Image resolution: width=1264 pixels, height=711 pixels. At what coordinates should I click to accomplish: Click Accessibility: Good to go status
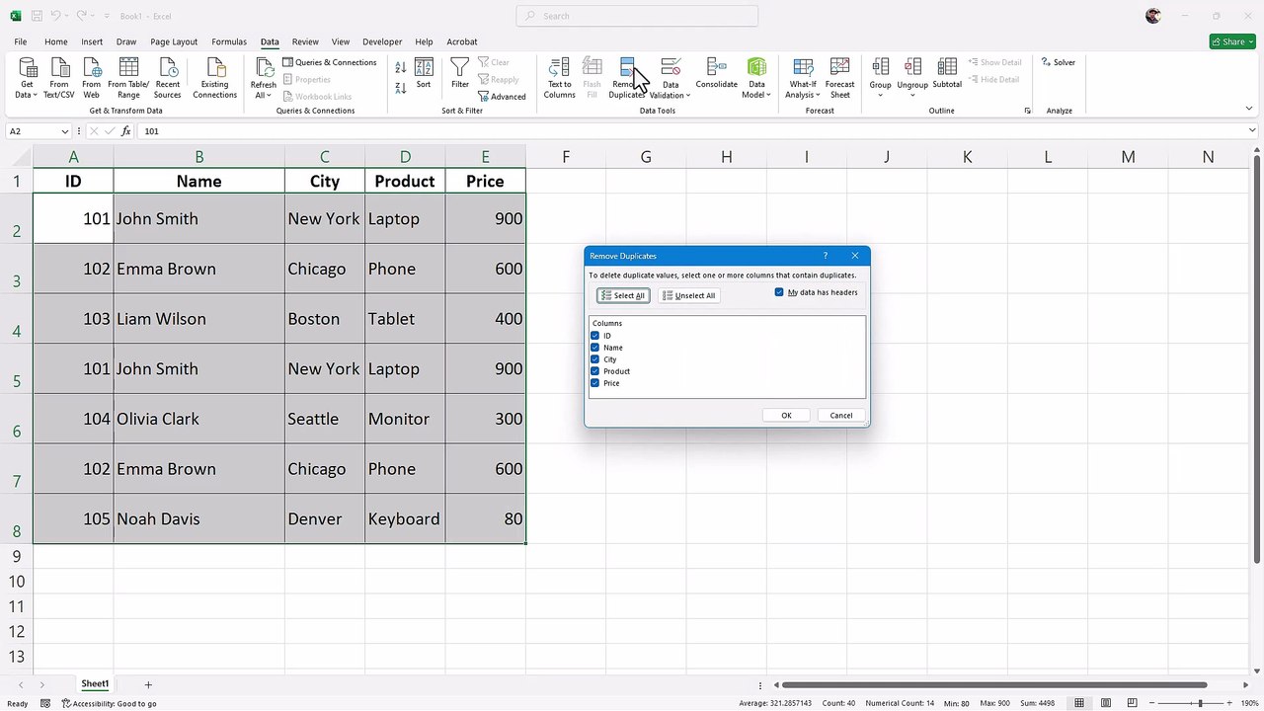pyautogui.click(x=110, y=703)
